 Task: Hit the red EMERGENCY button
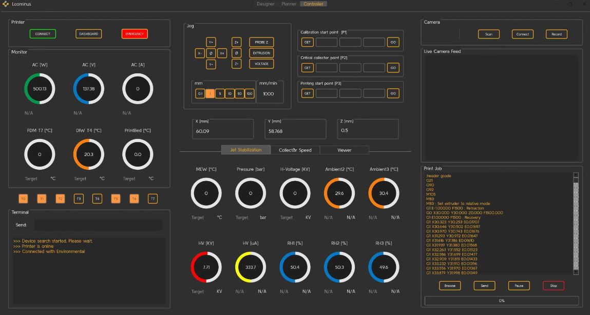click(x=135, y=34)
